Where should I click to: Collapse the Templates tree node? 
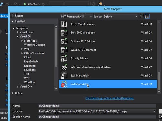tap(13, 28)
